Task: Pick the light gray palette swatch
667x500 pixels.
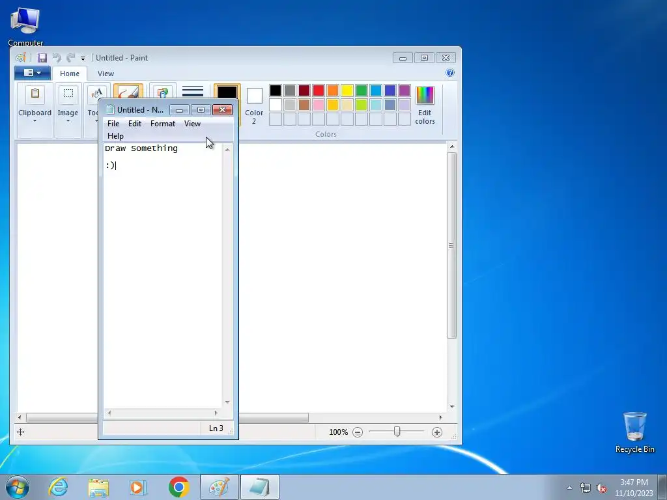Action: (290, 105)
